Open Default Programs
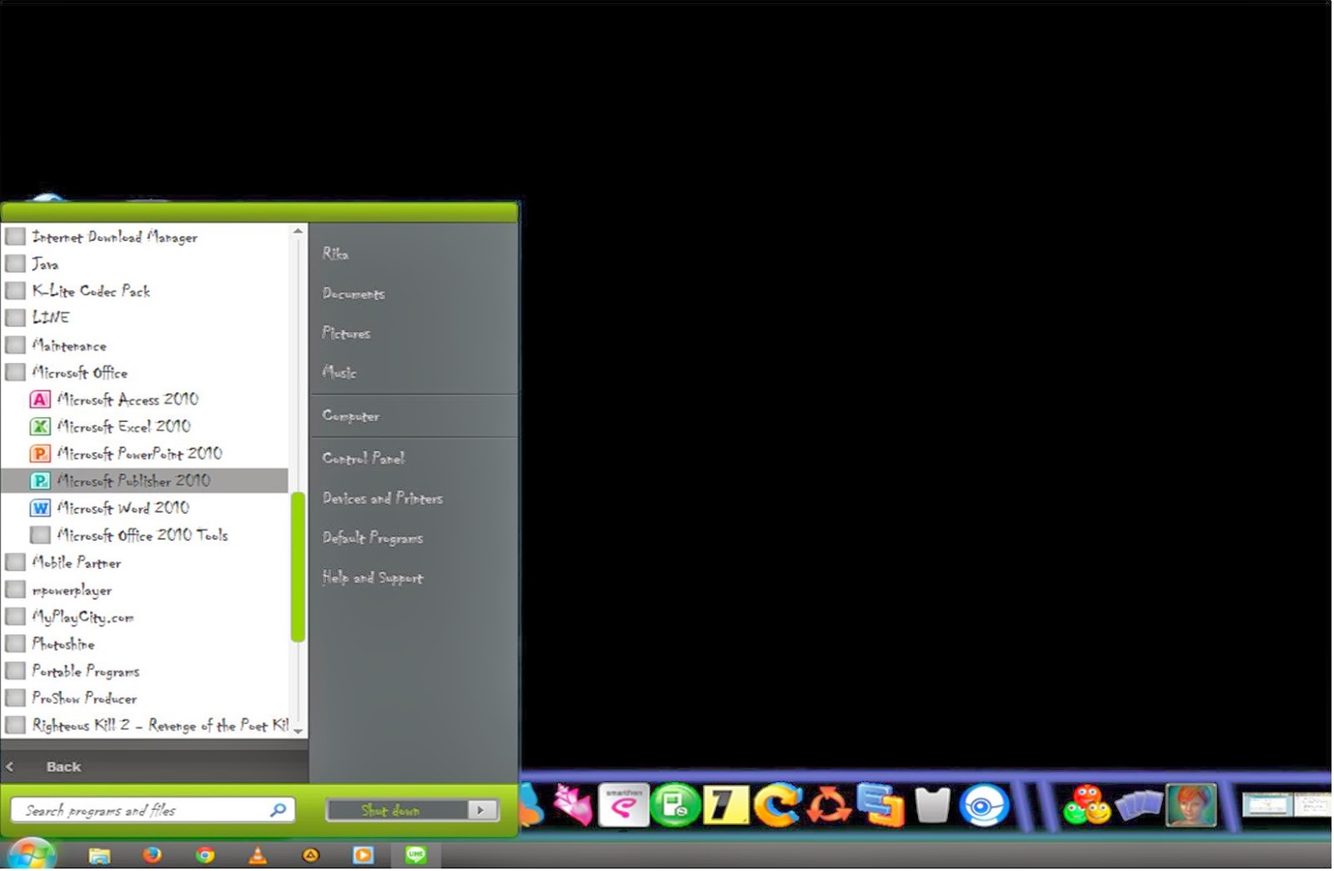The image size is (1334, 871). tap(373, 537)
